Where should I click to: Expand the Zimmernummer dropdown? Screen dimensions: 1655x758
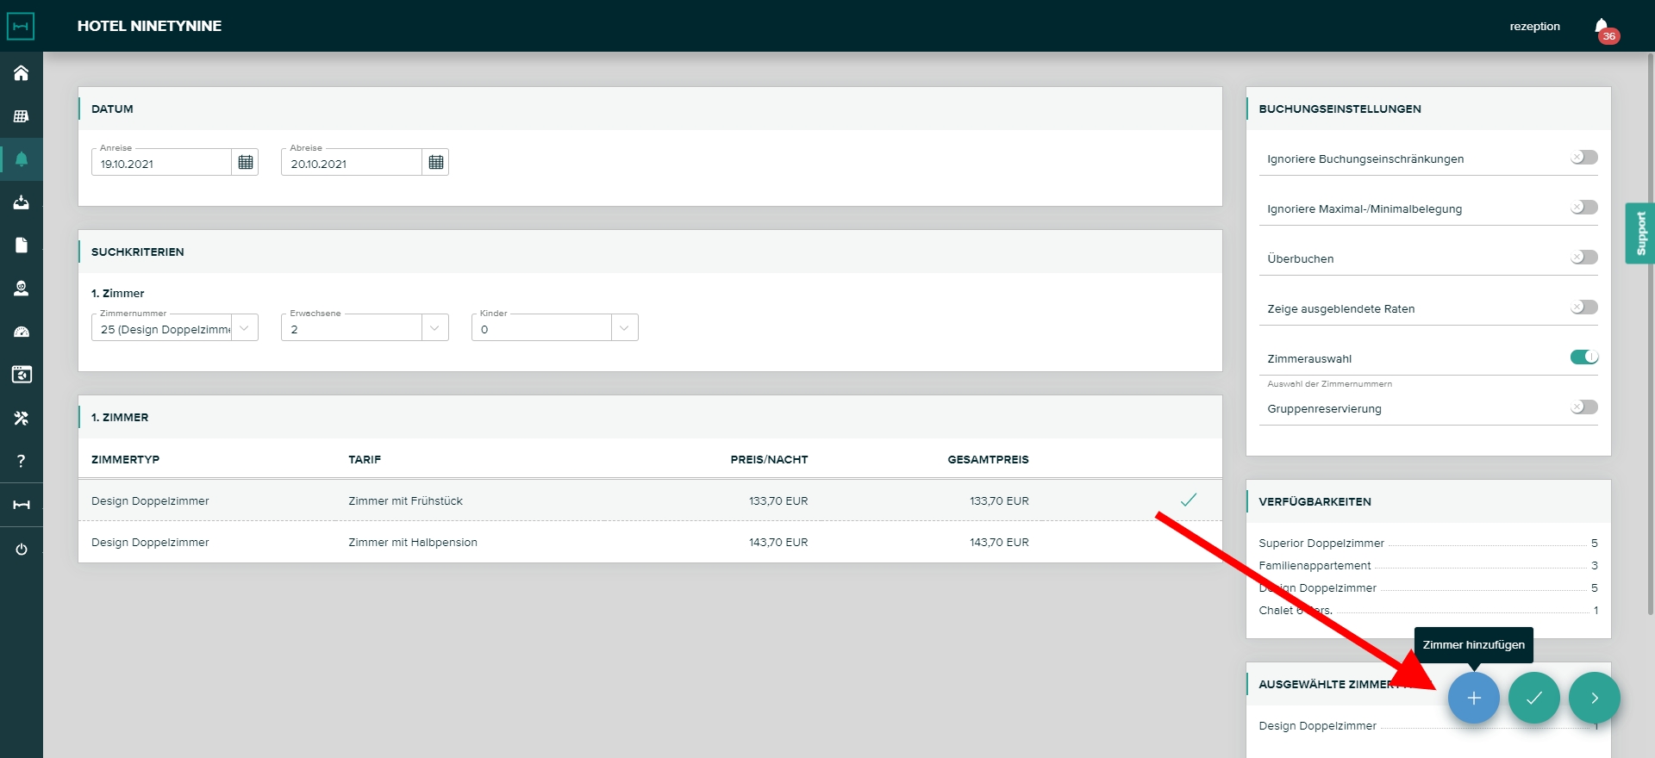click(x=245, y=328)
